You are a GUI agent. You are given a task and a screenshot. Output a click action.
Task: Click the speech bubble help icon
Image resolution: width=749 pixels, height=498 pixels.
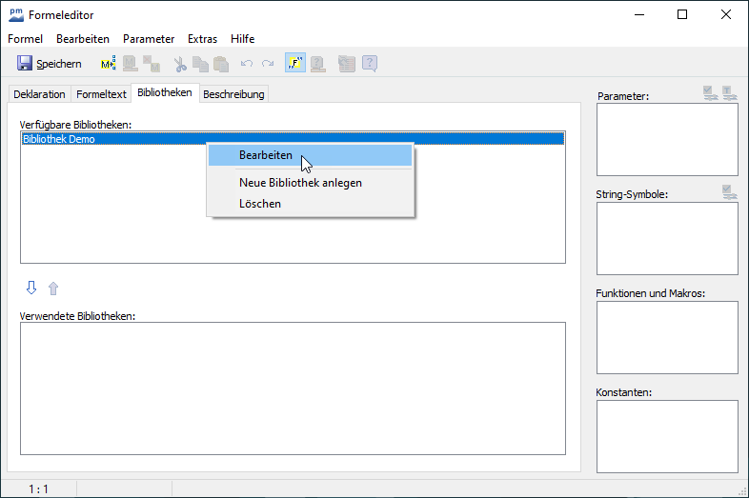coord(370,64)
